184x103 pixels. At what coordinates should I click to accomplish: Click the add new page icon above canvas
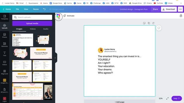click(x=153, y=23)
